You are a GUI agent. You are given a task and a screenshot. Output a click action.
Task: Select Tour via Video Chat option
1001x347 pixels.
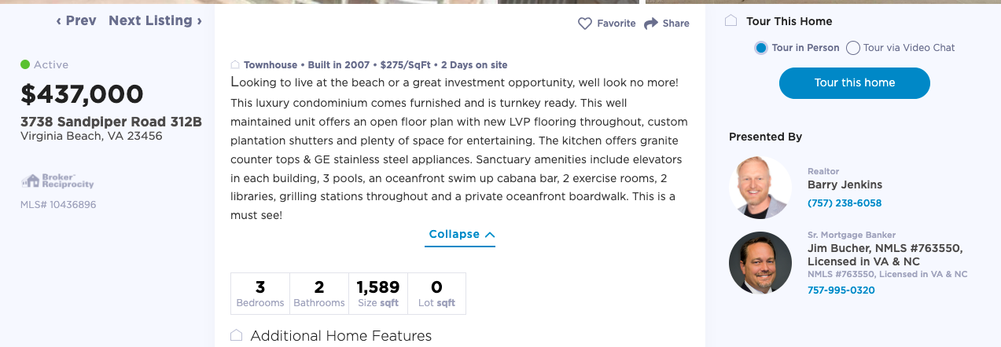853,48
